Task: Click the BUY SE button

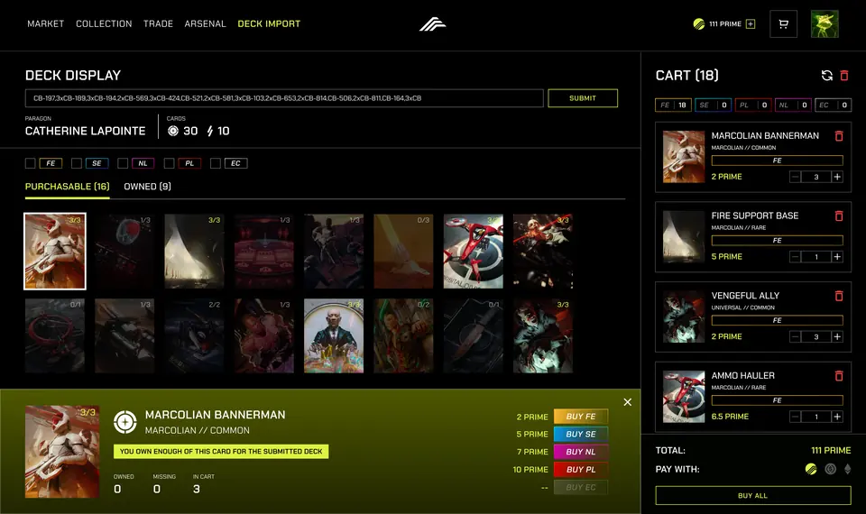Action: click(580, 434)
